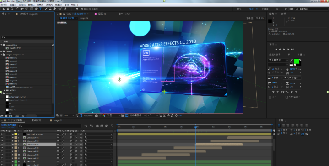Take a snapshot with viewer camera icon
Image resolution: width=329 pixels, height=166 pixels.
pyautogui.click(x=96, y=115)
